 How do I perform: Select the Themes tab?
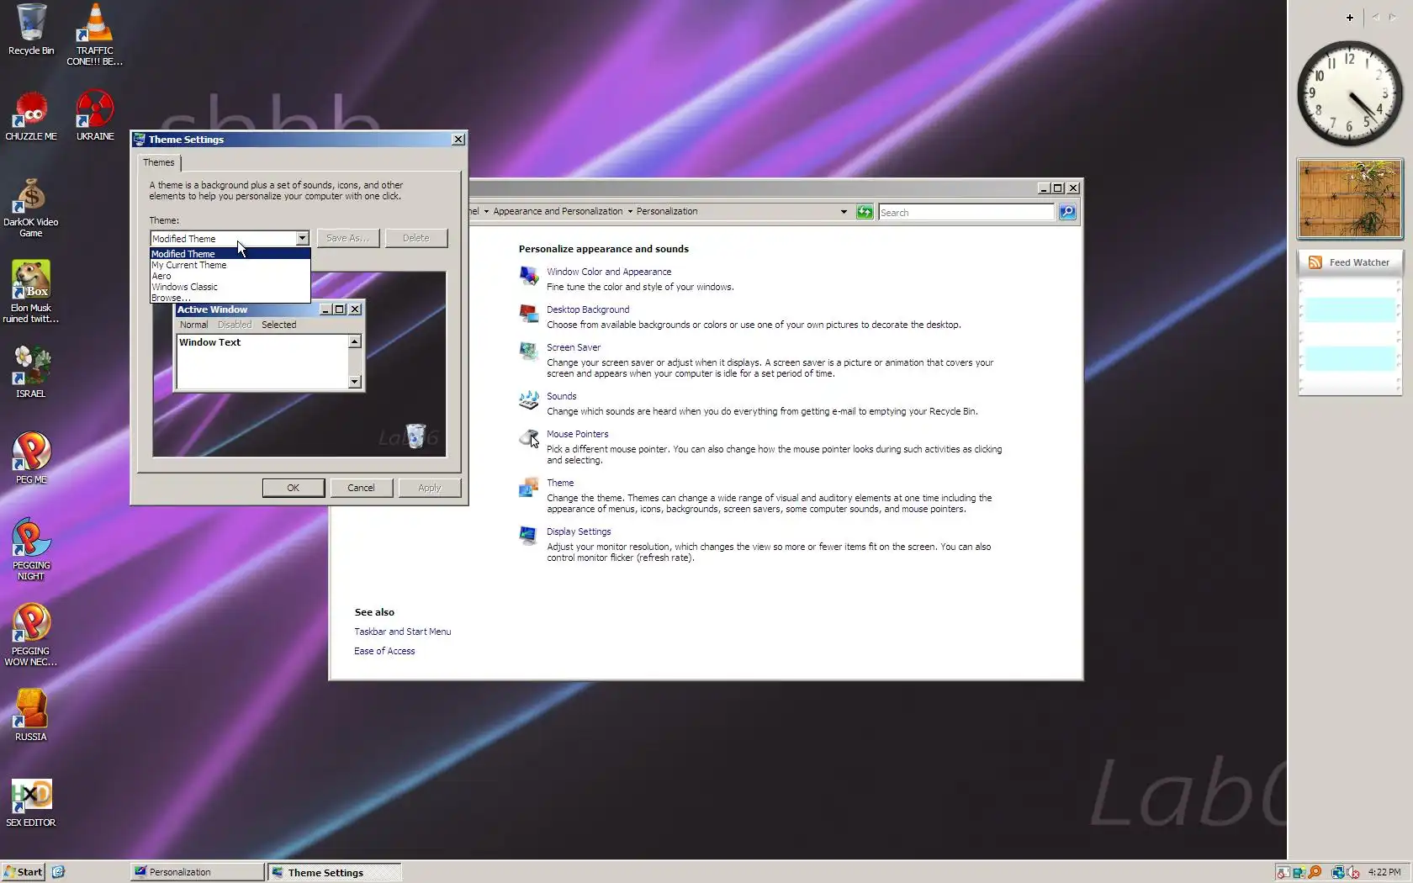point(159,162)
